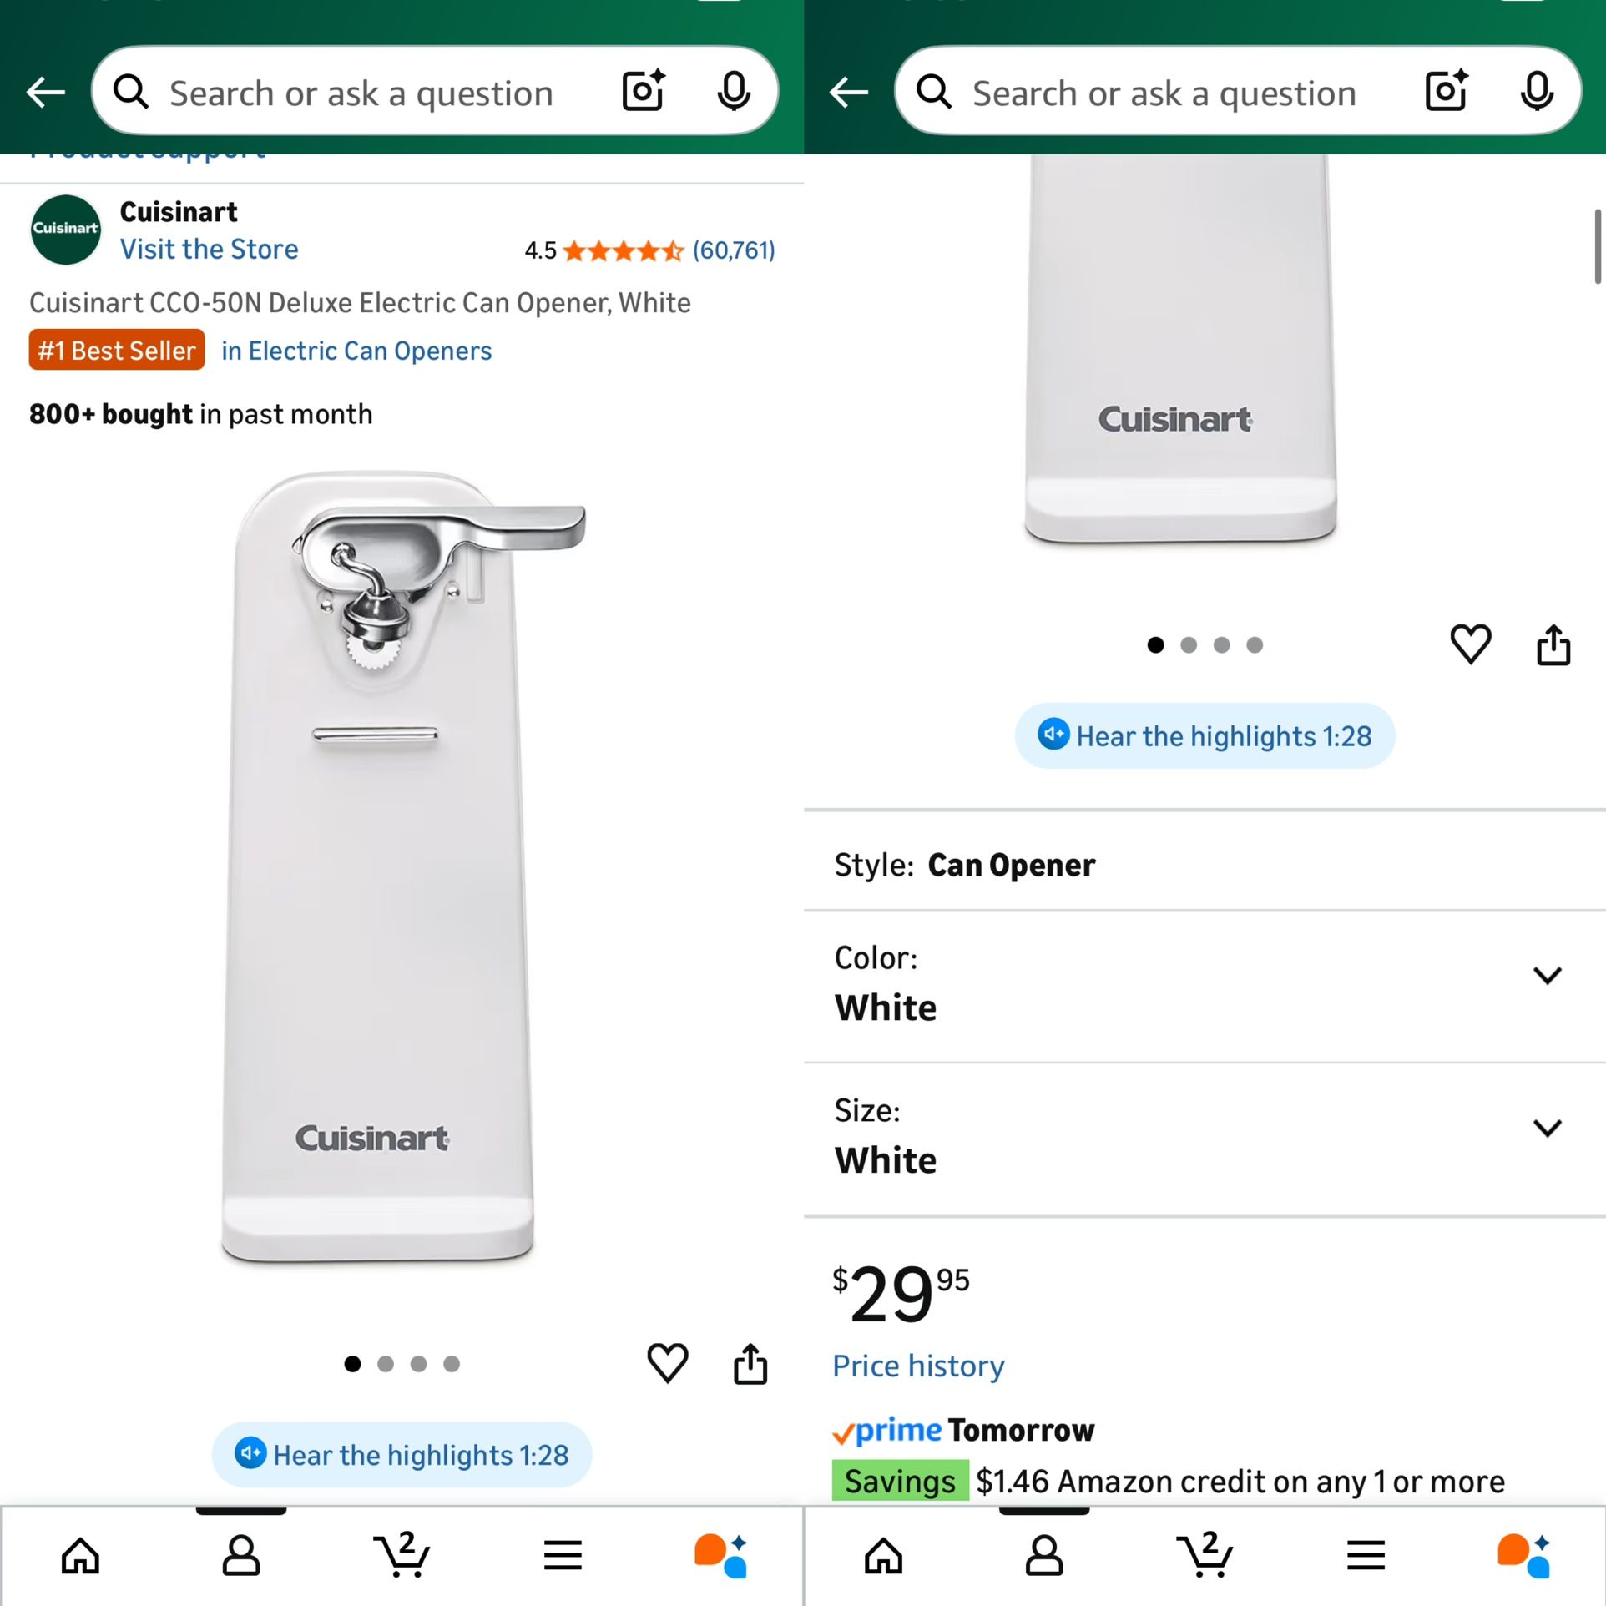Open the Price history link
Screen dimensions: 1606x1606
[918, 1366]
